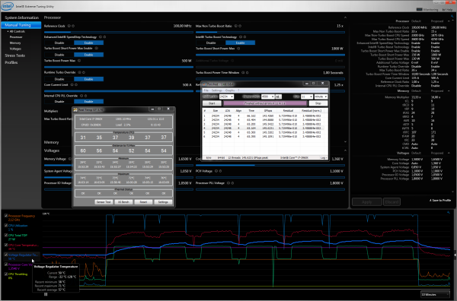Click info icon beside Turbo Boost Short Power Max Enable

(x=97, y=49)
